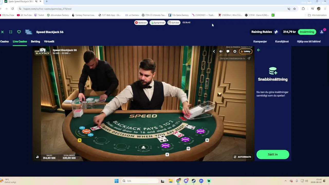Screen dimensions: 329x185
Task: Open Steam from the taskbar
Action: coord(194,181)
